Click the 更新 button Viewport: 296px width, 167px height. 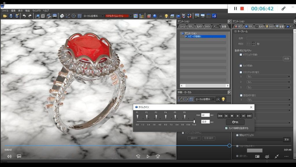286,139
